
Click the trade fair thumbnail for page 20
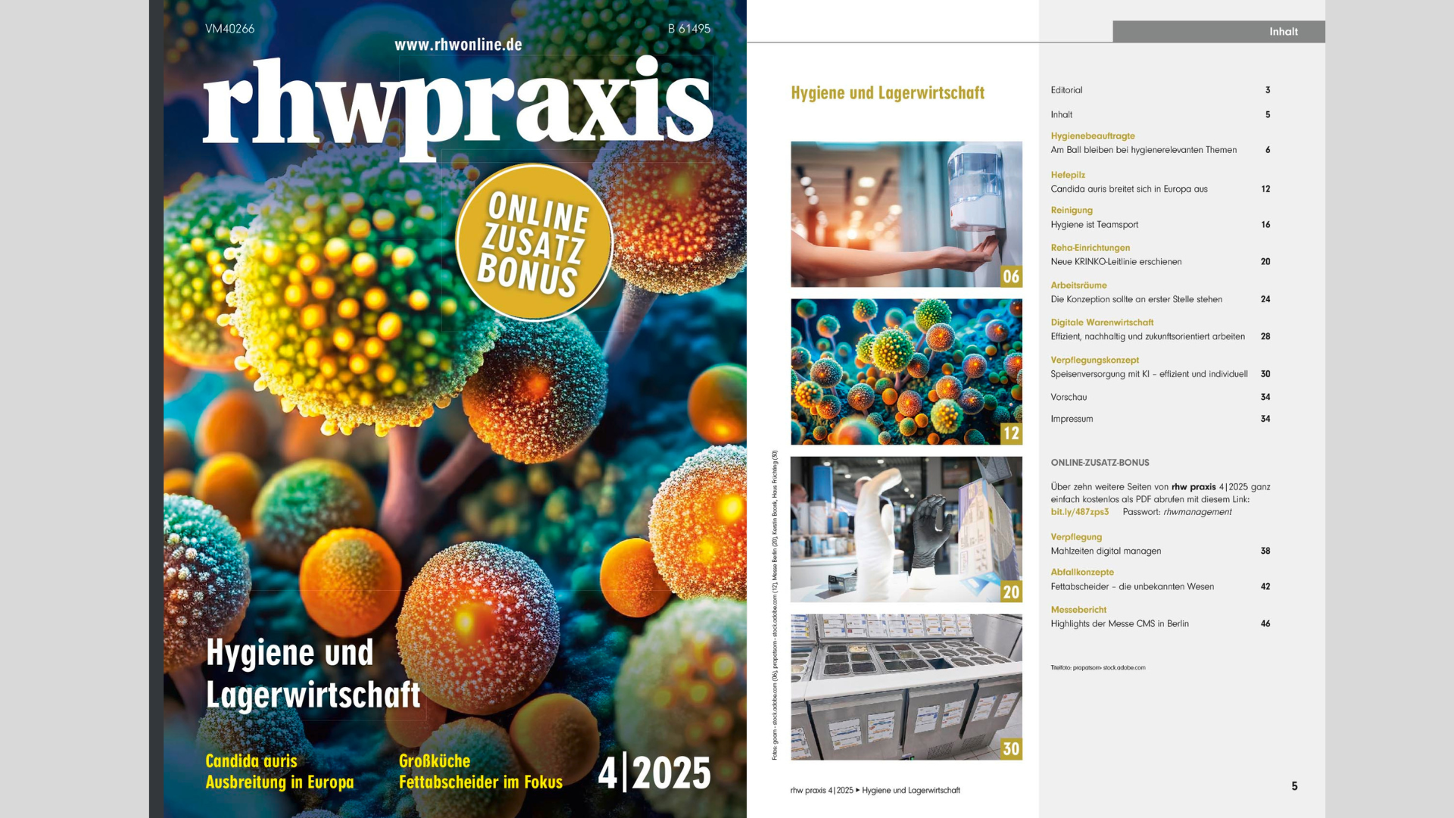click(906, 527)
